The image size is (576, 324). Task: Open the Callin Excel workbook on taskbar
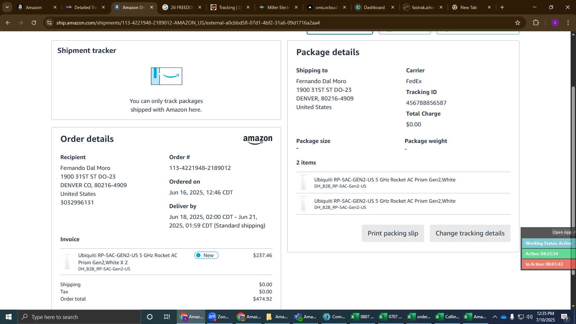pos(447,317)
